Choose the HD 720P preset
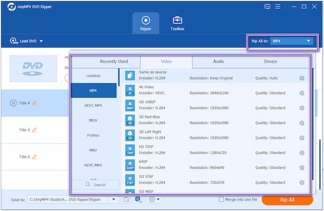 [x=215, y=149]
